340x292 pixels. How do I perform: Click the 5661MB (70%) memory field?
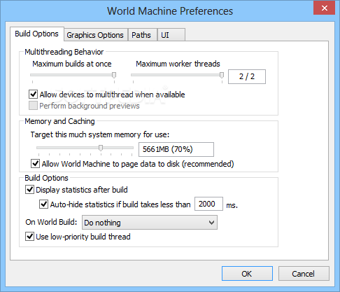click(176, 149)
